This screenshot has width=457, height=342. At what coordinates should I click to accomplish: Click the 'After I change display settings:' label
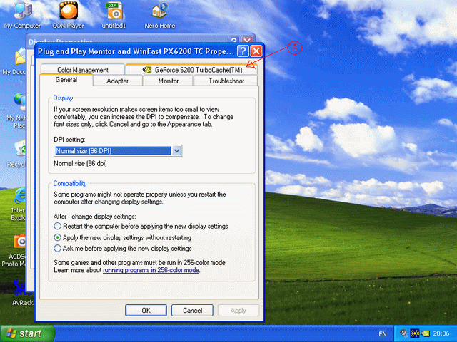click(95, 217)
